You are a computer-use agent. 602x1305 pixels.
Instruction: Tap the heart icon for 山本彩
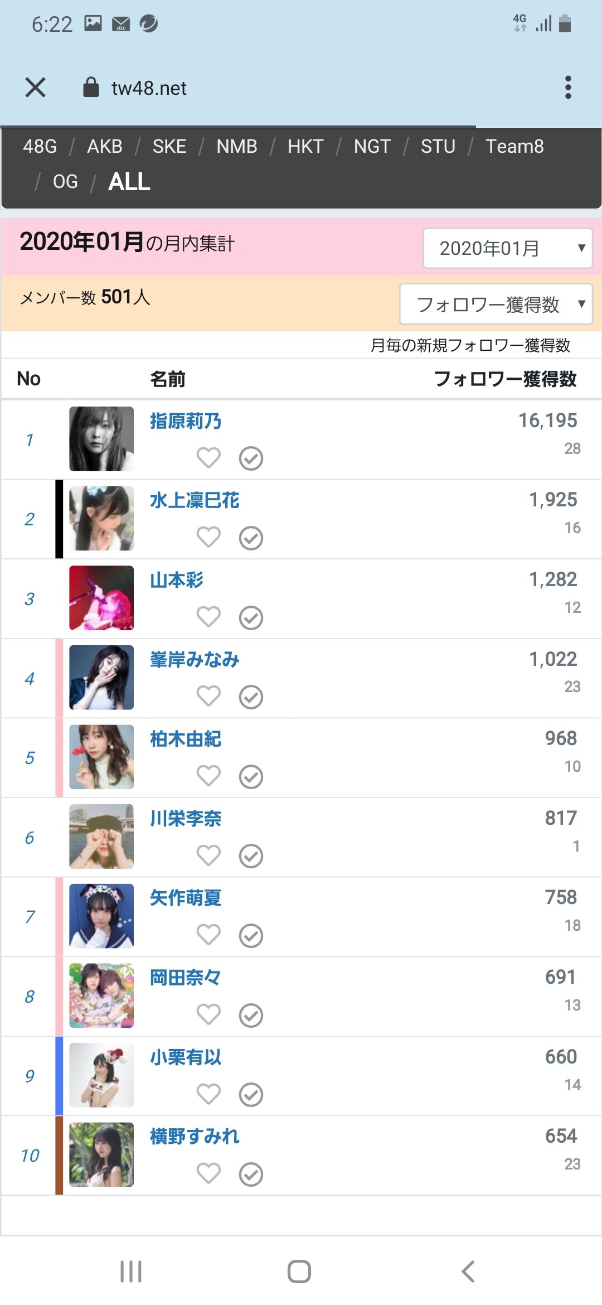click(x=208, y=617)
